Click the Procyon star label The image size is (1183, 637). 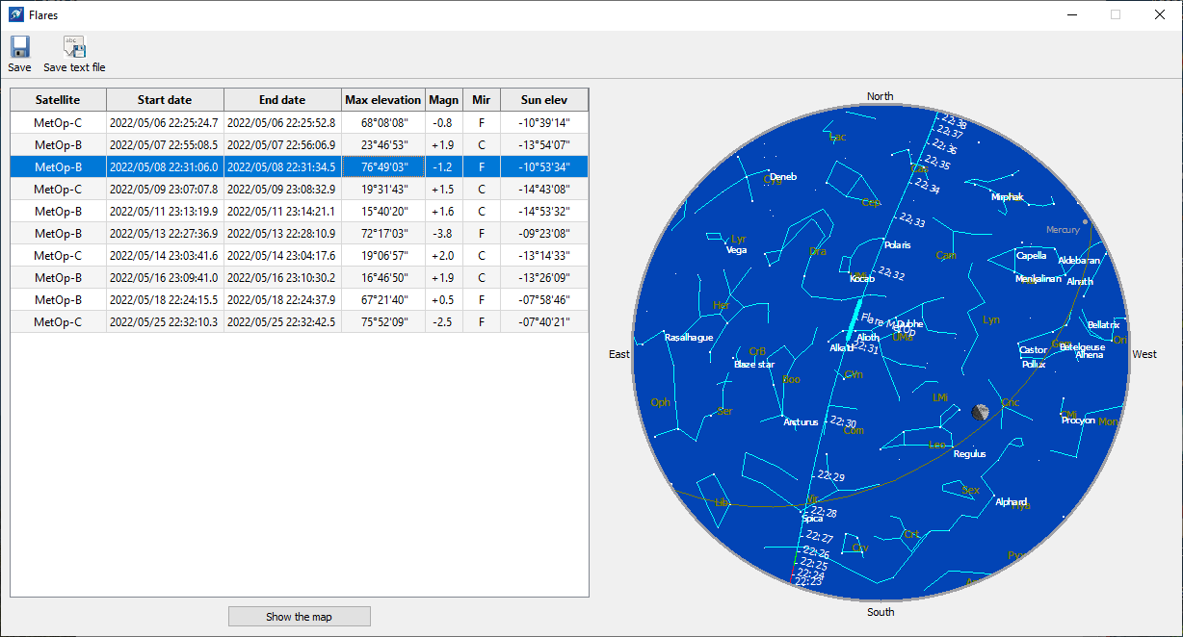pos(1078,420)
